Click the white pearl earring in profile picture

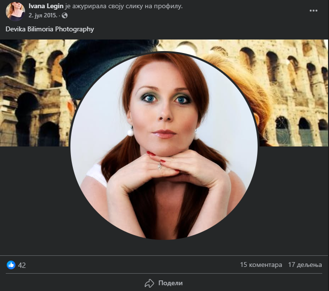pyautogui.click(x=130, y=131)
